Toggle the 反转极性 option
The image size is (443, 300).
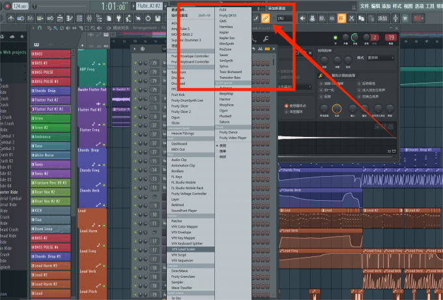click(x=358, y=83)
